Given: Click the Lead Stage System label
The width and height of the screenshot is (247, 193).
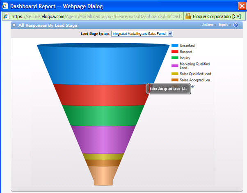Looking at the screenshot, I should [x=96, y=34].
